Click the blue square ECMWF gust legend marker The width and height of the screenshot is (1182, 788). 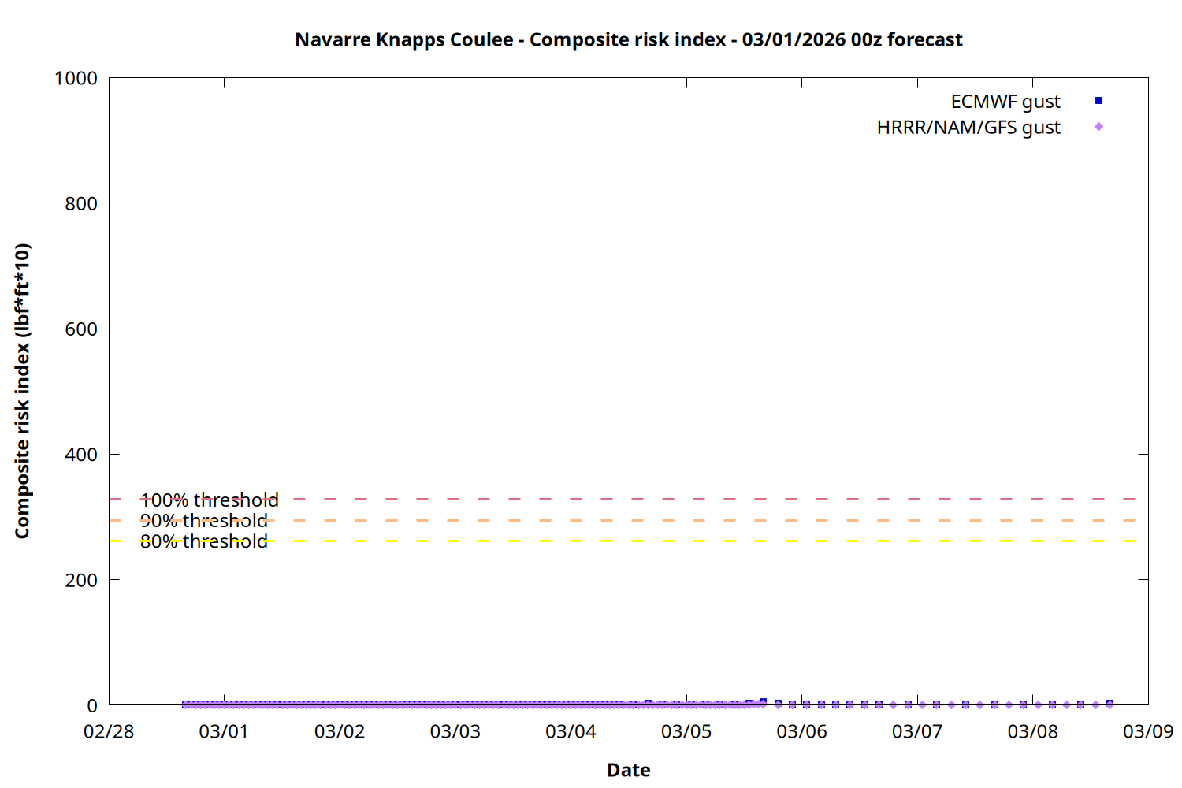click(x=1098, y=101)
